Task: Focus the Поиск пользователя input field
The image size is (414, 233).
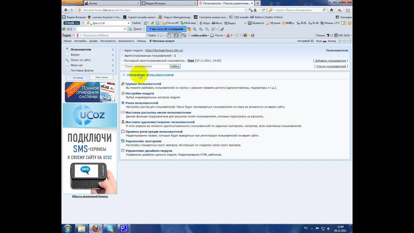Action: pos(147,66)
